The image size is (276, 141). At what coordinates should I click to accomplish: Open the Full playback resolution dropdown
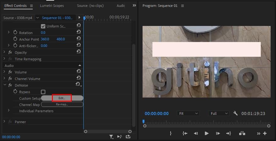coord(219,113)
